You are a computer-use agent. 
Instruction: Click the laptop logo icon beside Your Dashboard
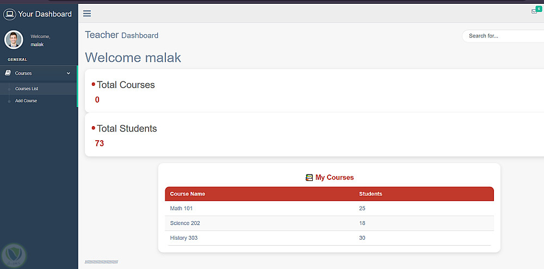pyautogui.click(x=9, y=14)
